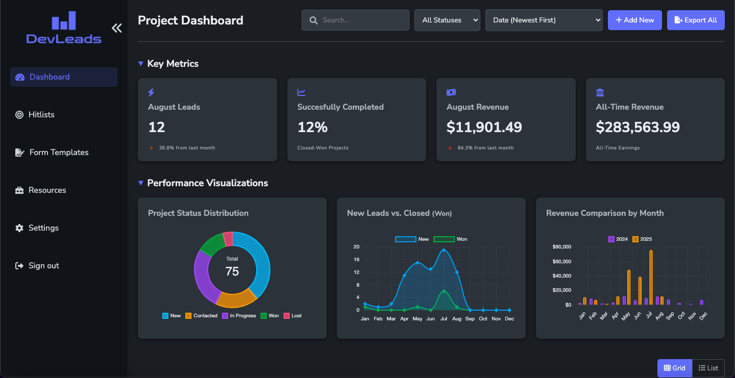Toggle Lost in status distribution legend
Screen dimensions: 735x378
point(292,316)
